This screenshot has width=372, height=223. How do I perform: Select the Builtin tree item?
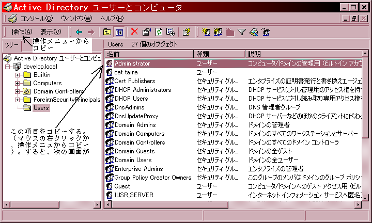[x=42, y=75]
